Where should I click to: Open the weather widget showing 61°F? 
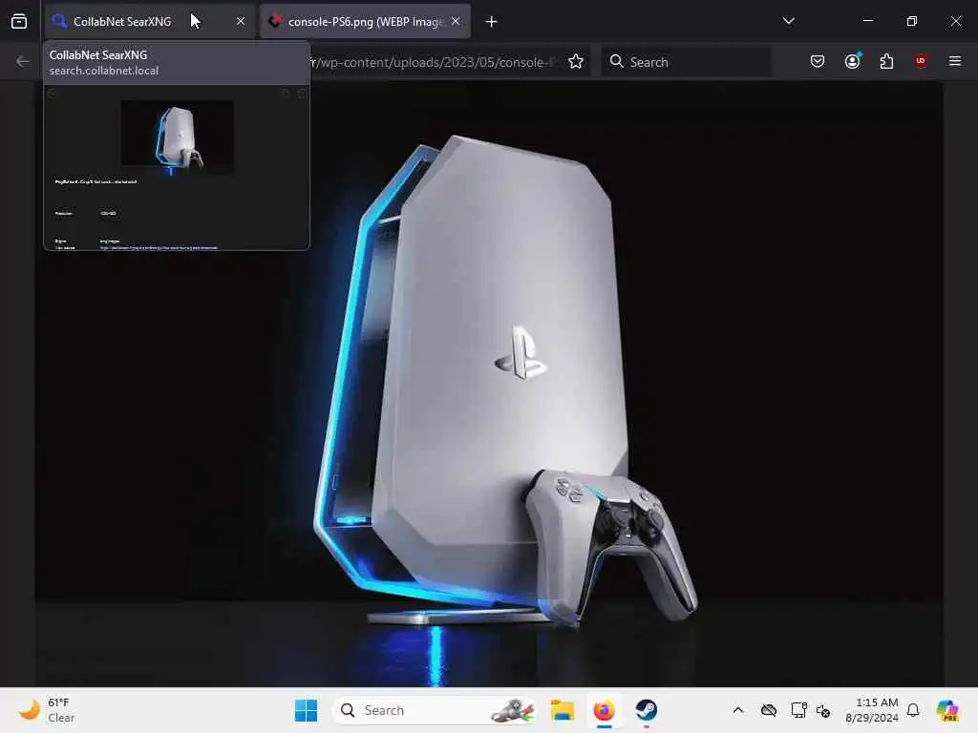click(x=47, y=710)
